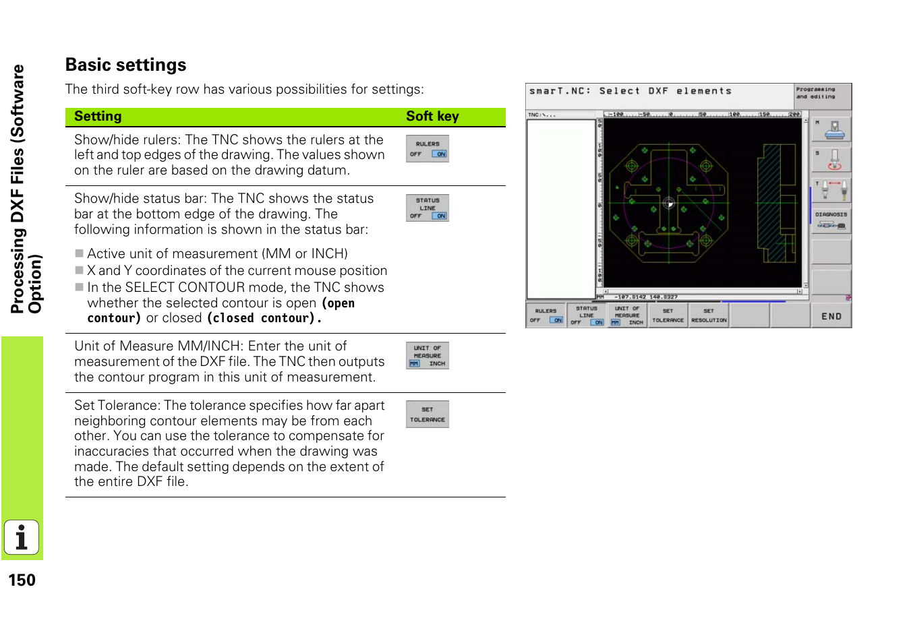Click the top ruler of the drawing
913x643 pixels.
(701, 115)
